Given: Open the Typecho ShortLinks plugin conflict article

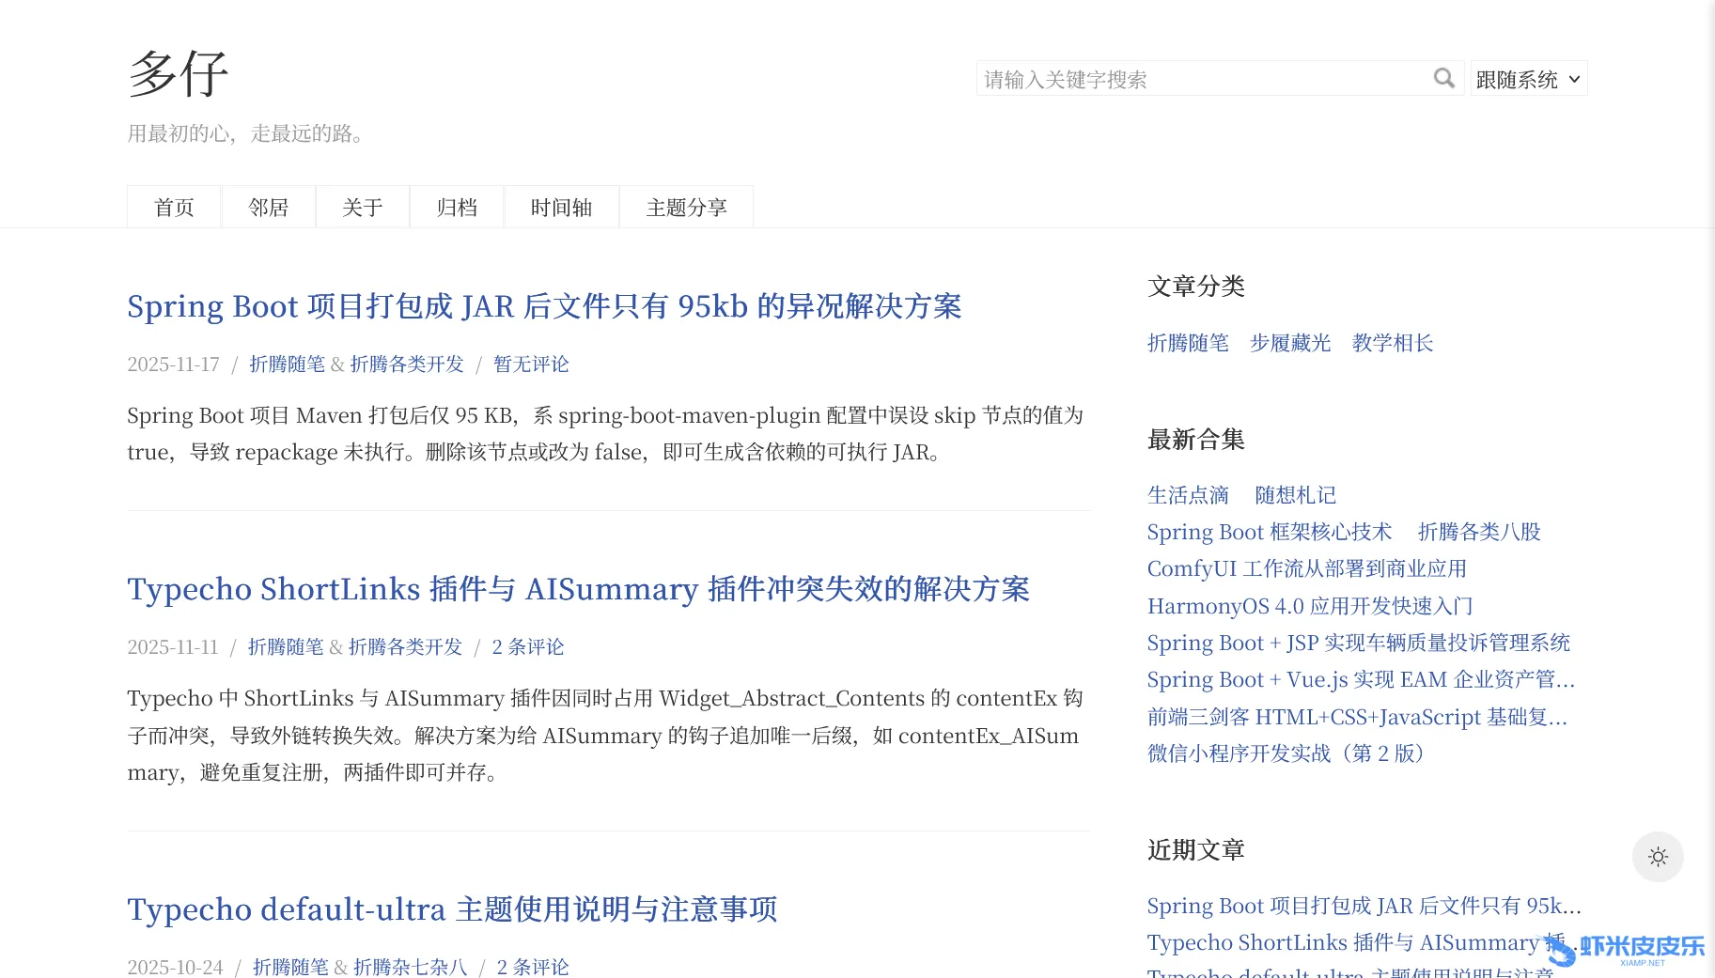Looking at the screenshot, I should (x=578, y=589).
